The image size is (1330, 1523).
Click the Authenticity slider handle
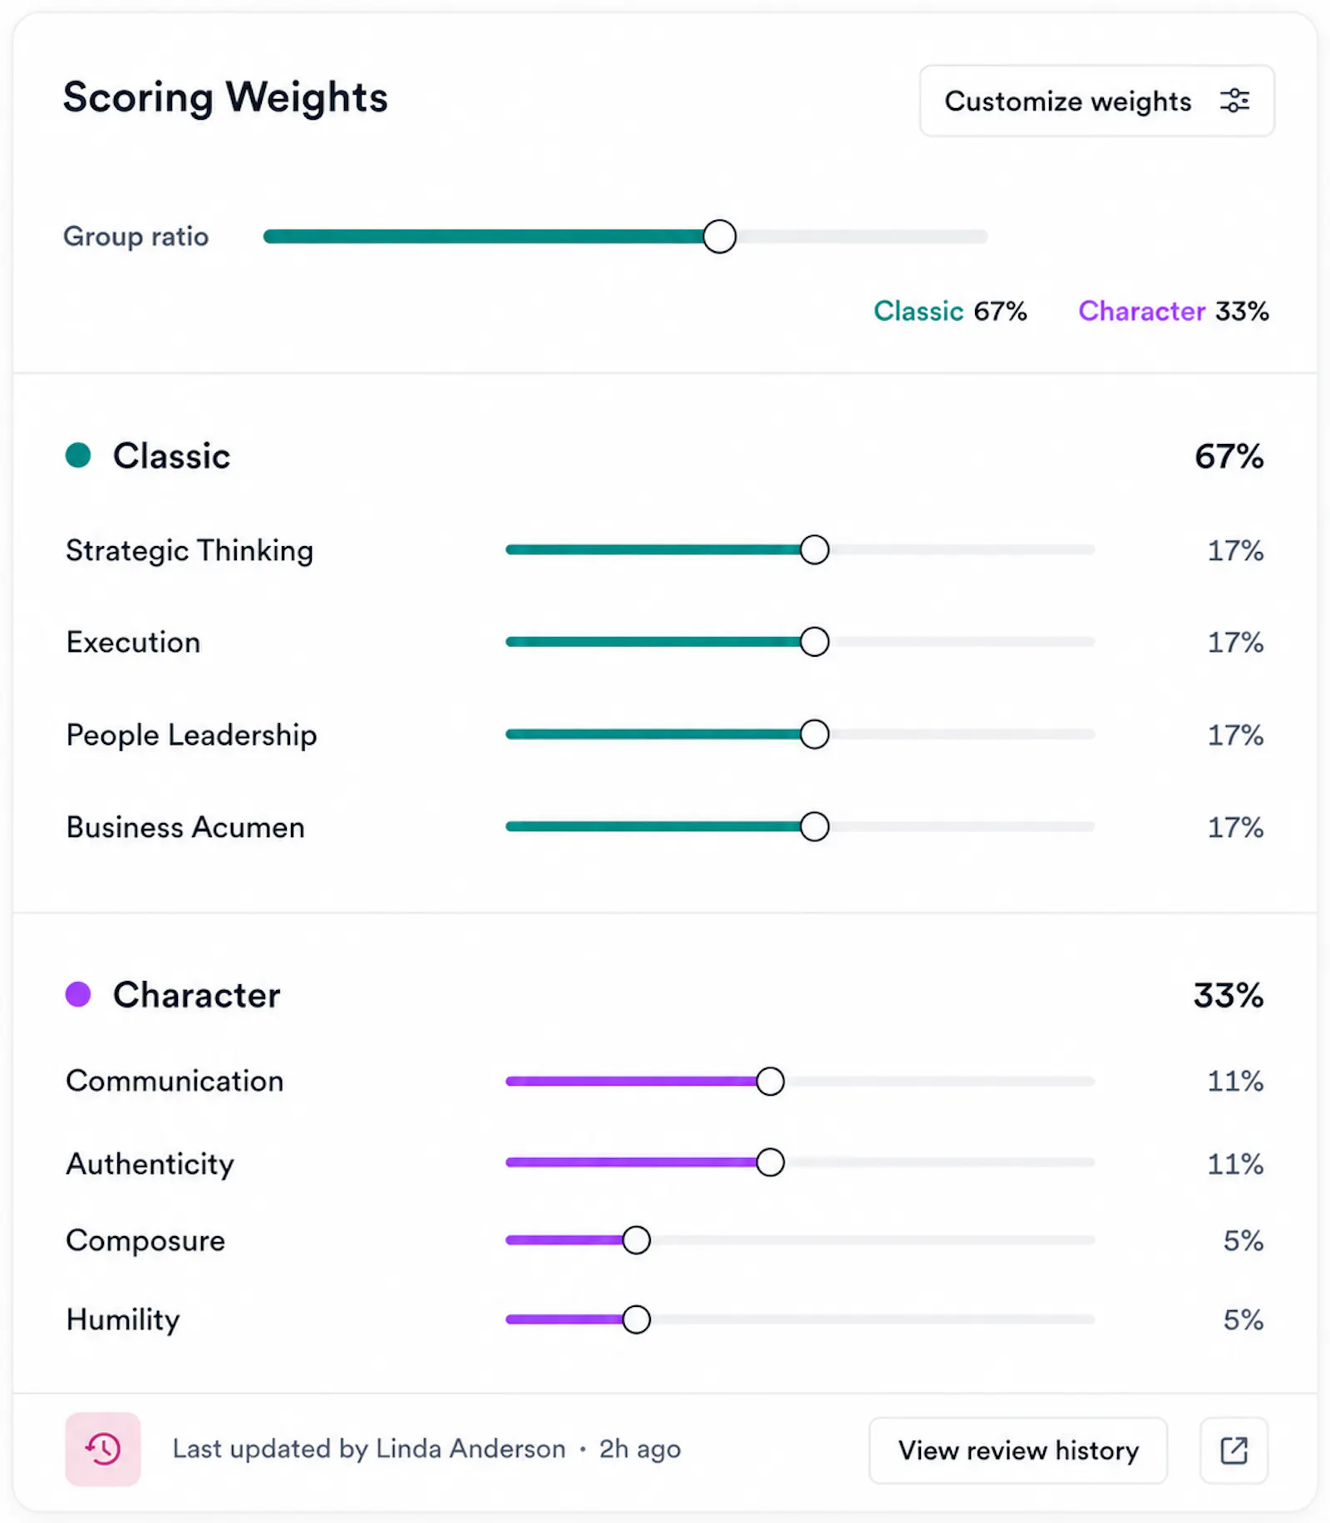771,1162
